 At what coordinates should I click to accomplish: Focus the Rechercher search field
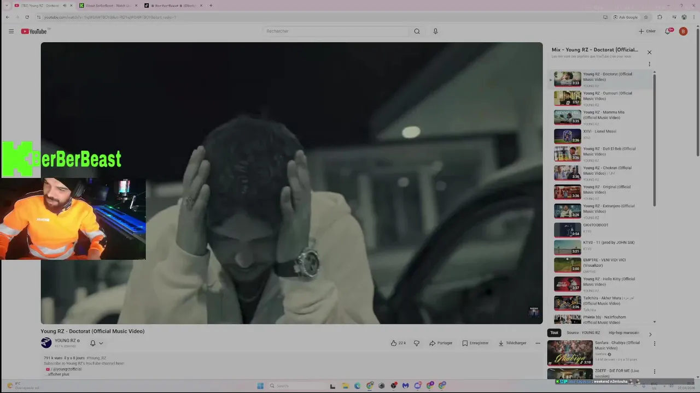[335, 31]
